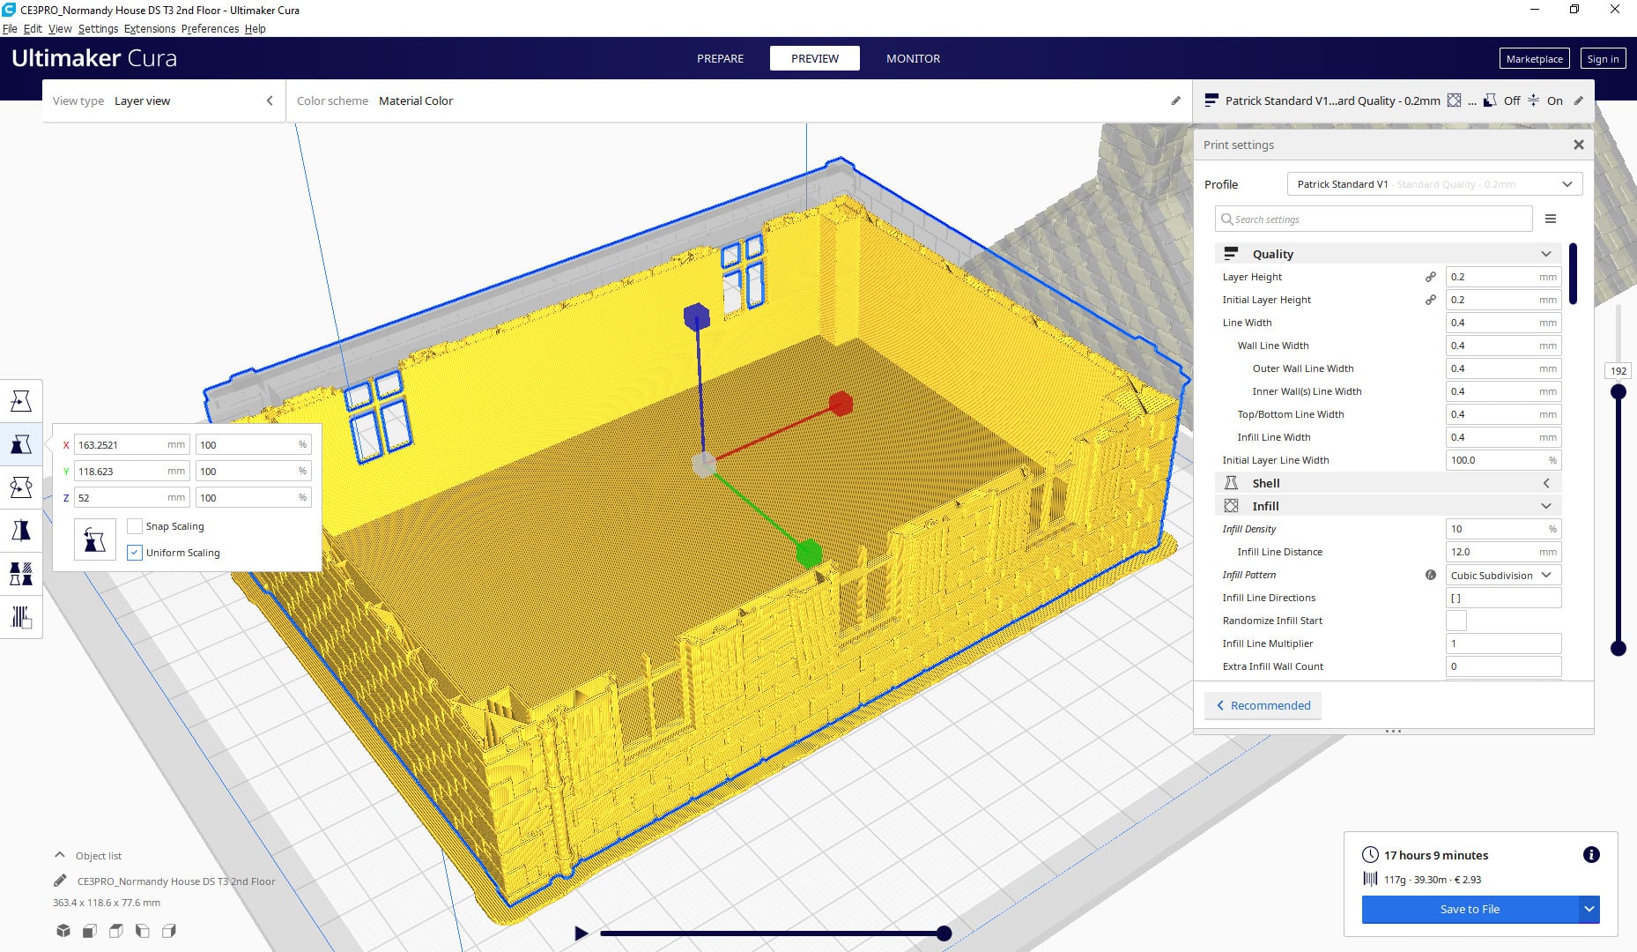
Task: Click the print settings scrollbar
Action: (x=1573, y=274)
